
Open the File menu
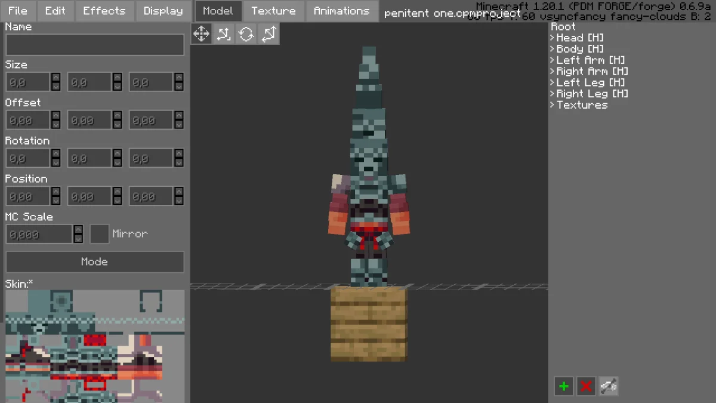click(x=18, y=11)
